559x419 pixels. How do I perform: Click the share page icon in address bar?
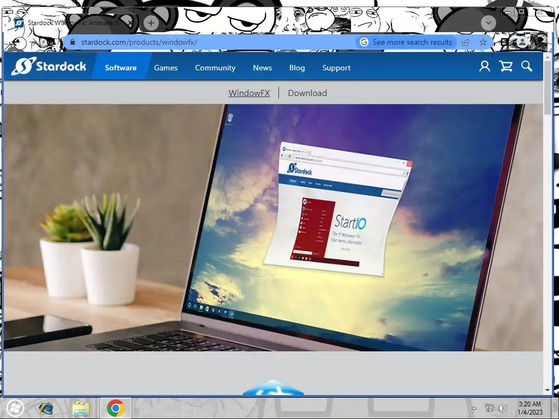pyautogui.click(x=466, y=42)
